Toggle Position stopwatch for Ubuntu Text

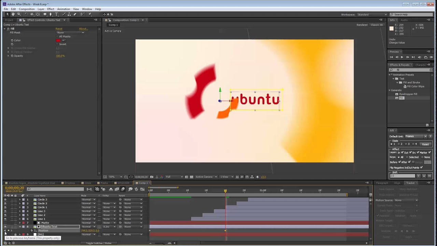pyautogui.click(x=31, y=231)
